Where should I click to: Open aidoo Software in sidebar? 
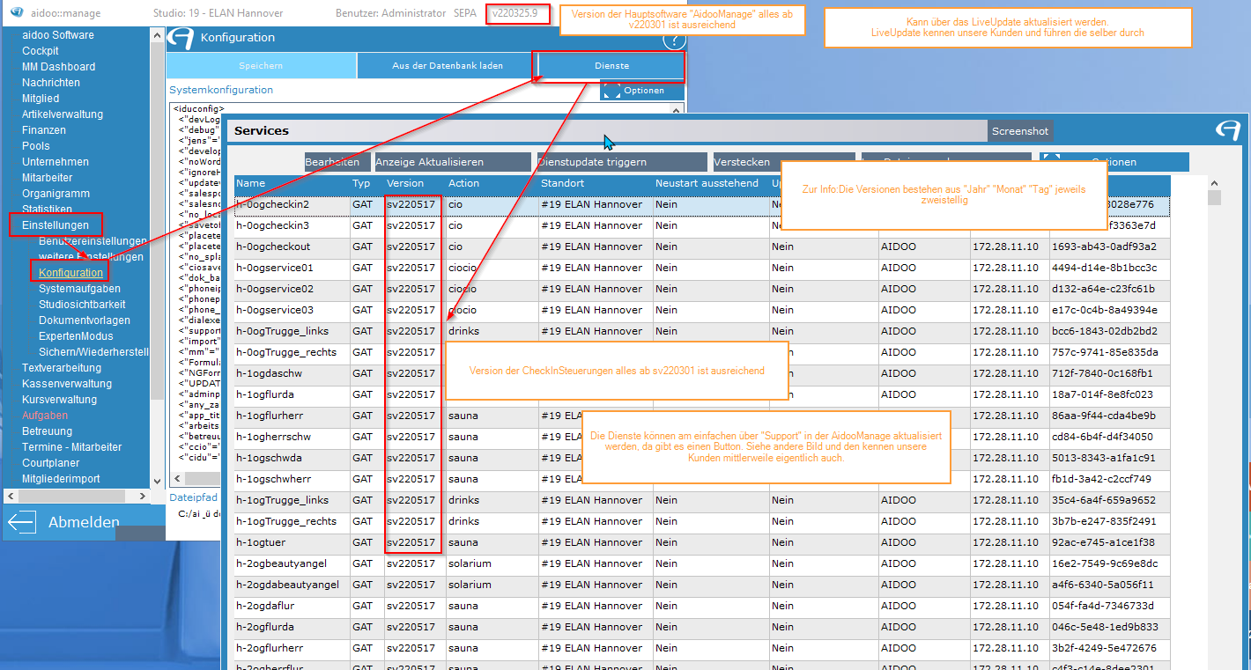(x=58, y=35)
